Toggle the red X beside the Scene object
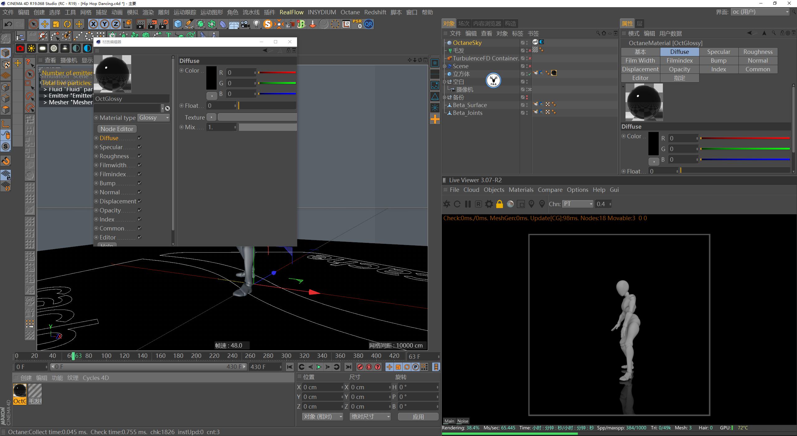Image resolution: width=797 pixels, height=436 pixels. click(x=530, y=66)
